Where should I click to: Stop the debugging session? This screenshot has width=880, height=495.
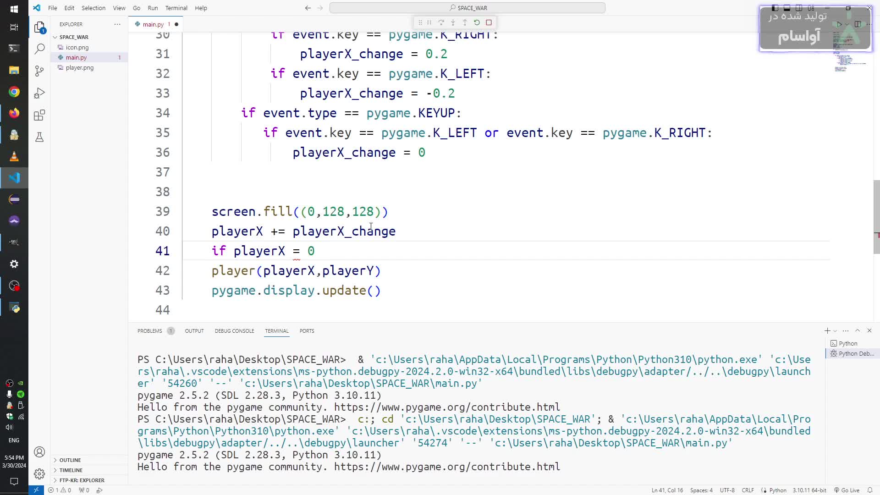pyautogui.click(x=489, y=22)
